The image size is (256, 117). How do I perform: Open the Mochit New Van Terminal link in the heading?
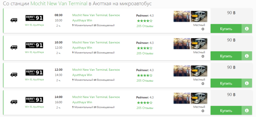59,4
